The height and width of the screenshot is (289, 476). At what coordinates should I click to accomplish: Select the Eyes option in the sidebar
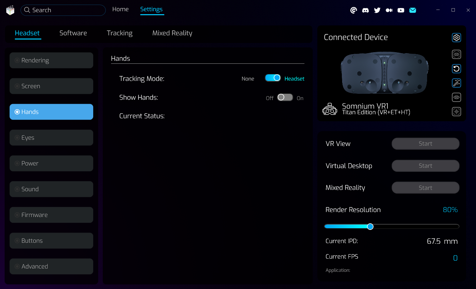51,138
